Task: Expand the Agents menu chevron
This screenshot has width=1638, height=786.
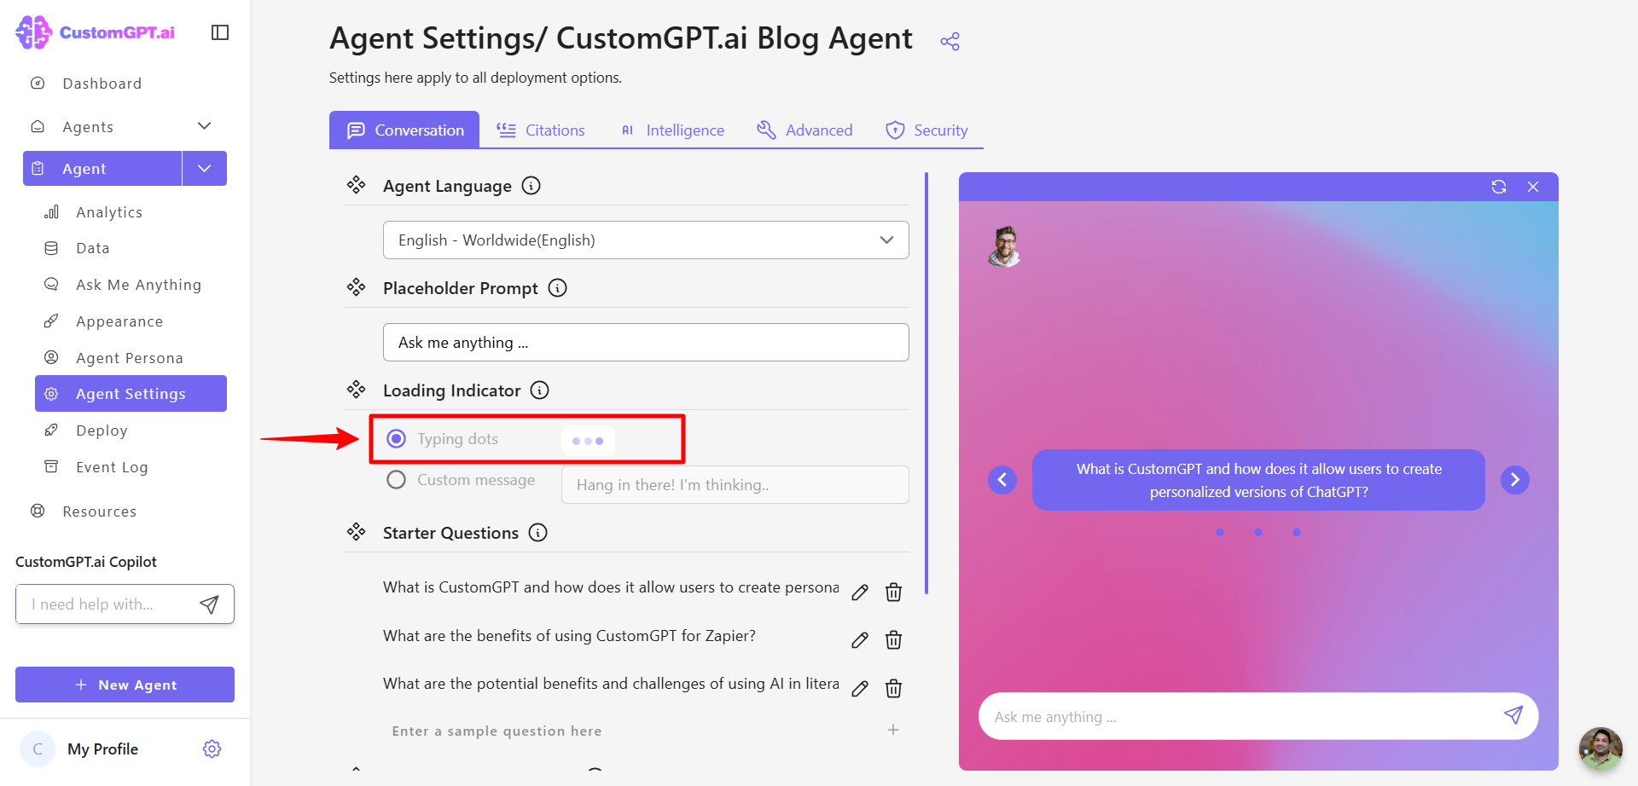Action: click(204, 126)
